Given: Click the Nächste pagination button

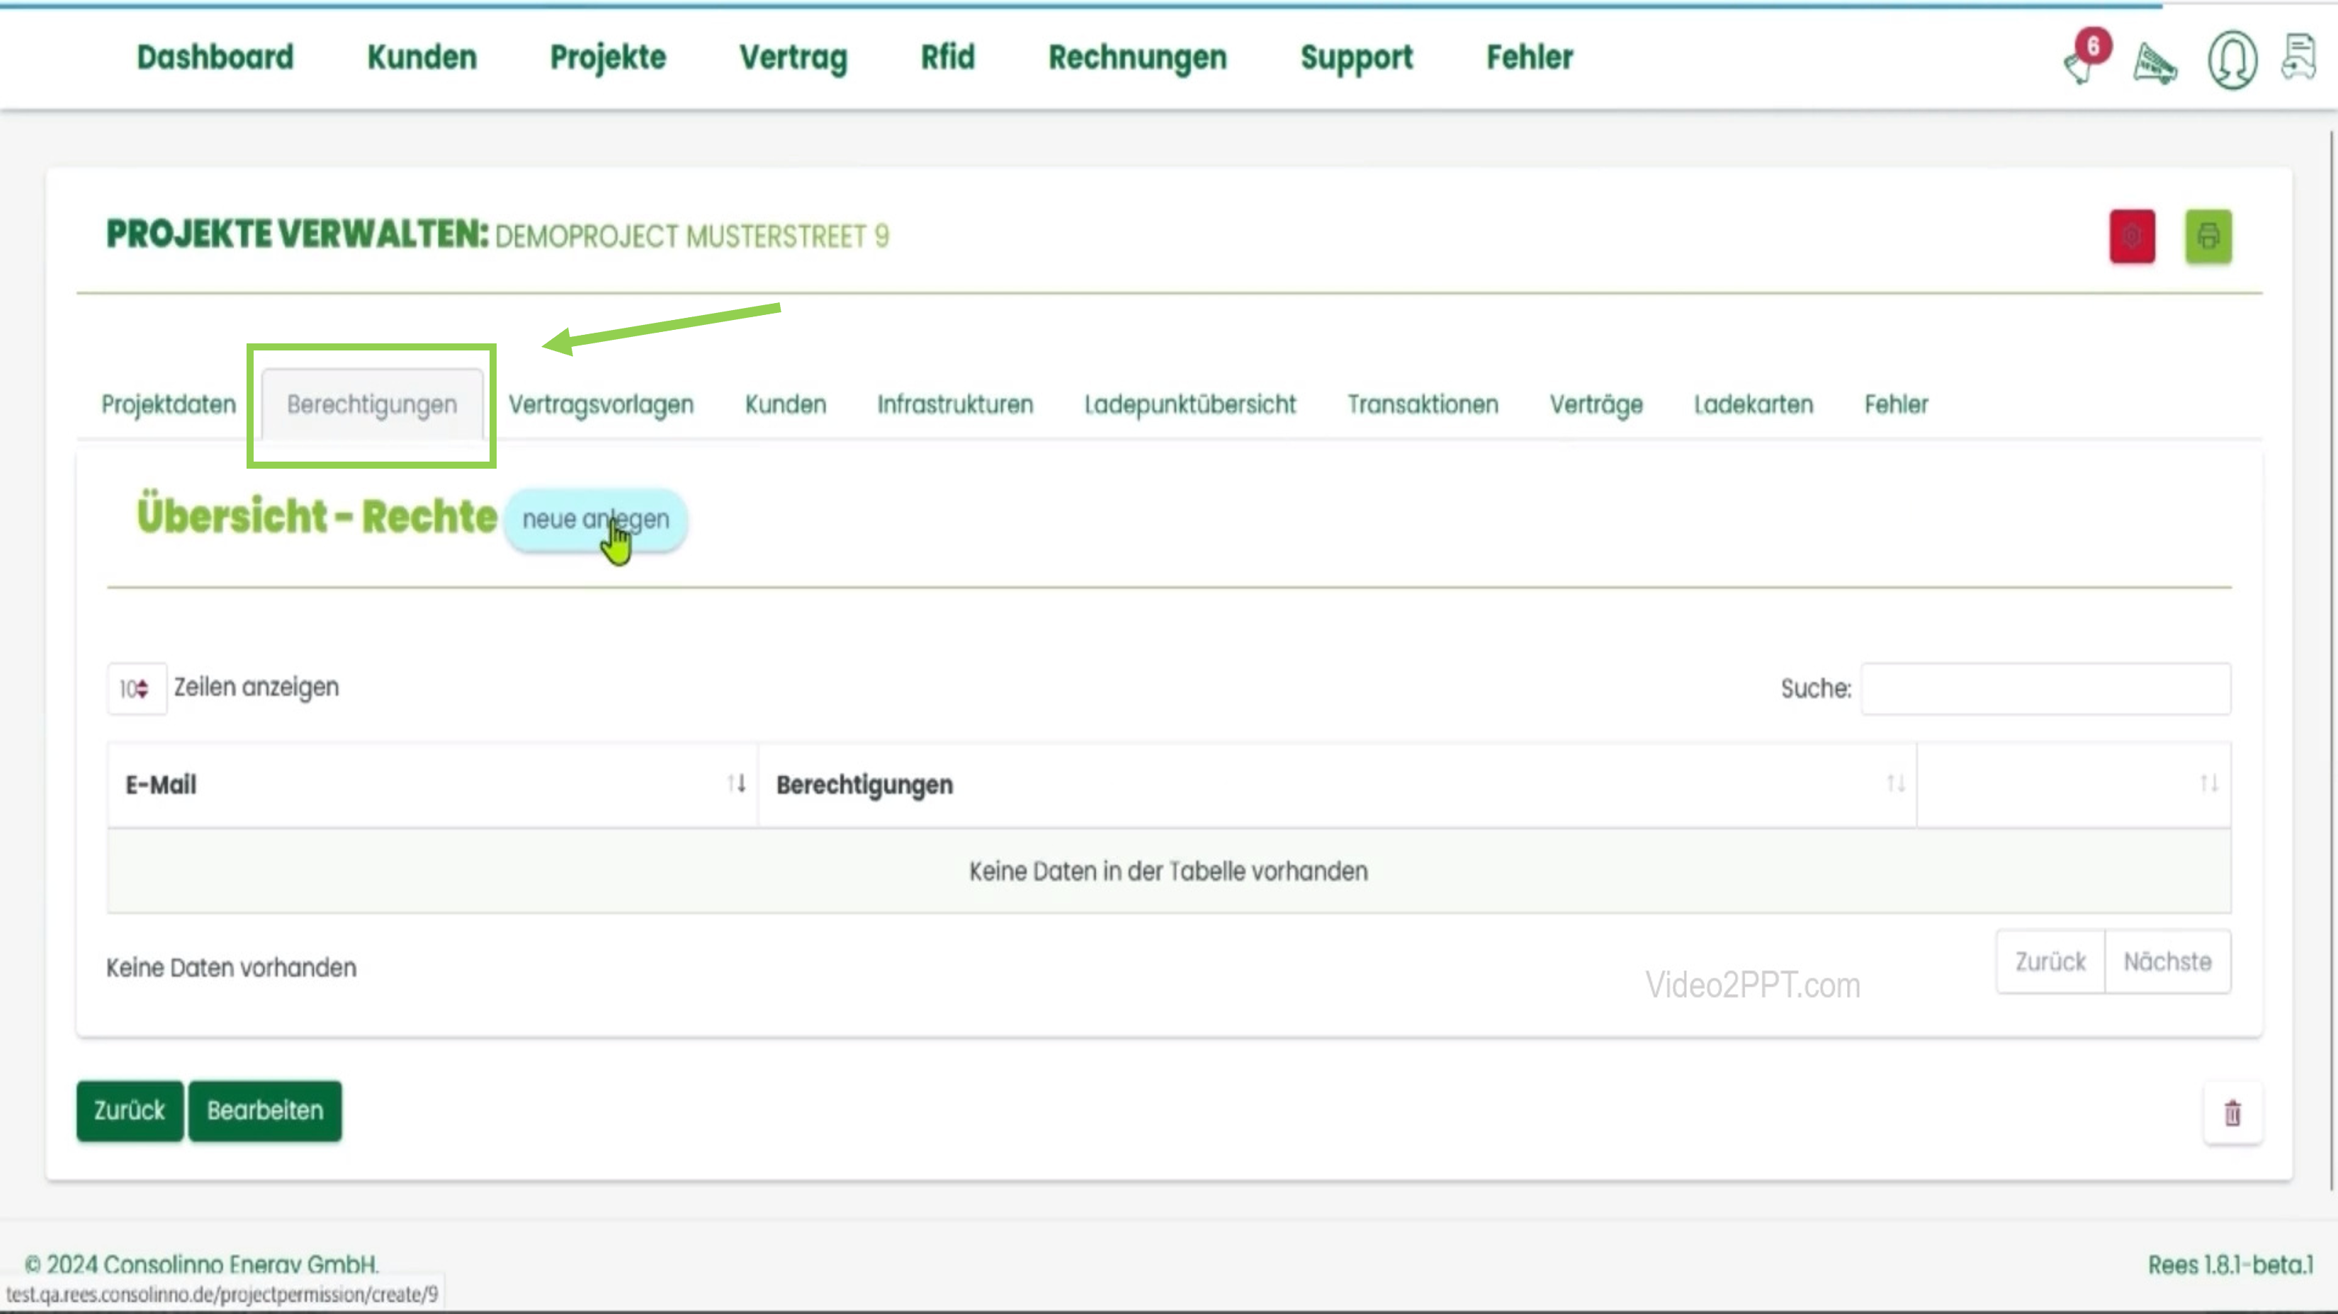Looking at the screenshot, I should (2167, 961).
